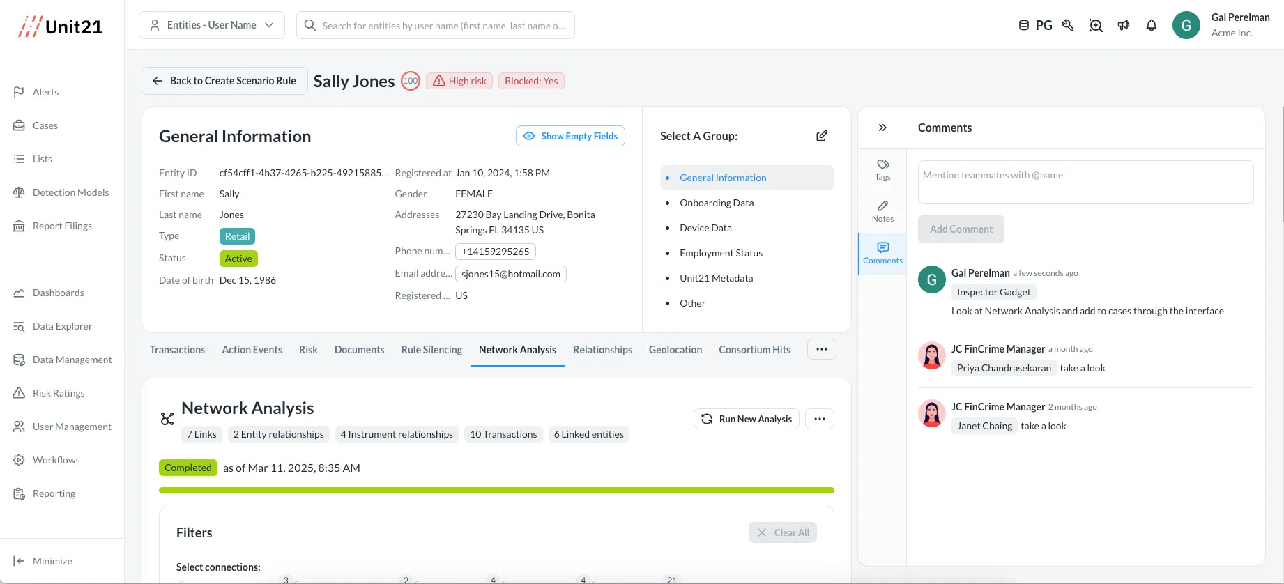Switch to the Action Events tab
1284x584 pixels.
pyautogui.click(x=252, y=350)
